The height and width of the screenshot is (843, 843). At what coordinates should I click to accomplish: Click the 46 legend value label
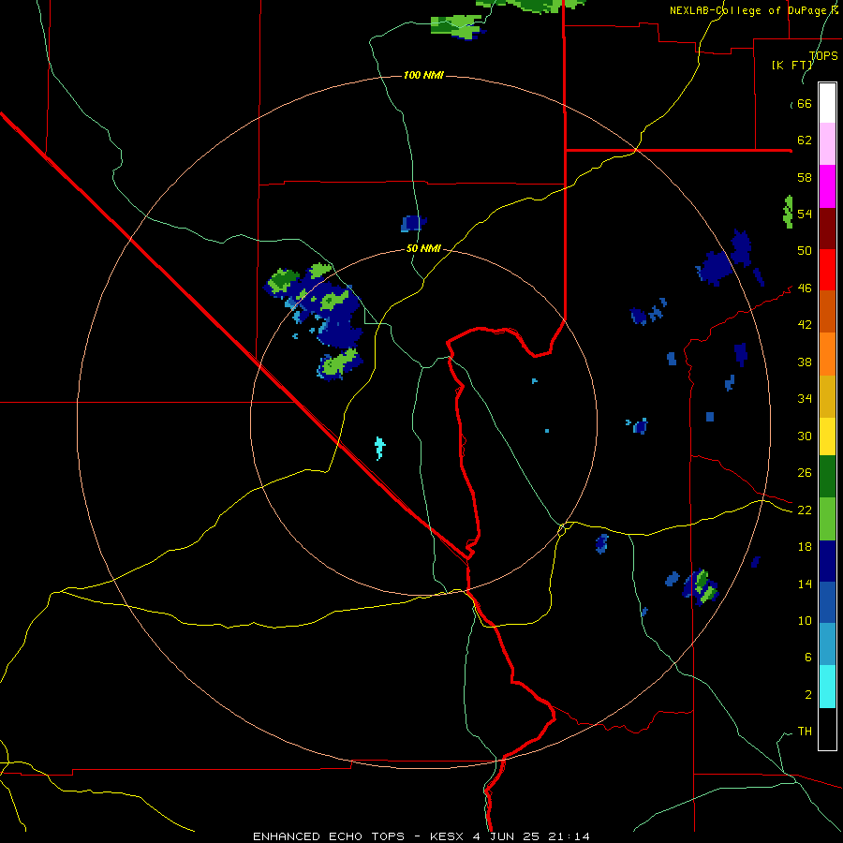(805, 288)
